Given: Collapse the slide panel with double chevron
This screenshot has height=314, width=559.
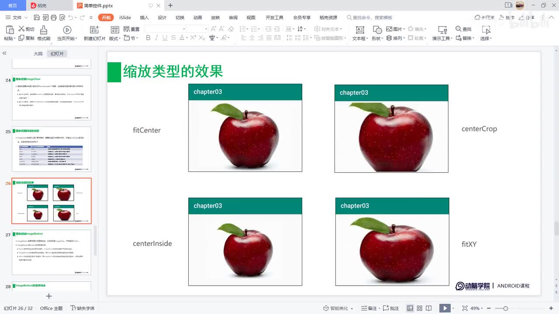Looking at the screenshot, I should click(4, 53).
